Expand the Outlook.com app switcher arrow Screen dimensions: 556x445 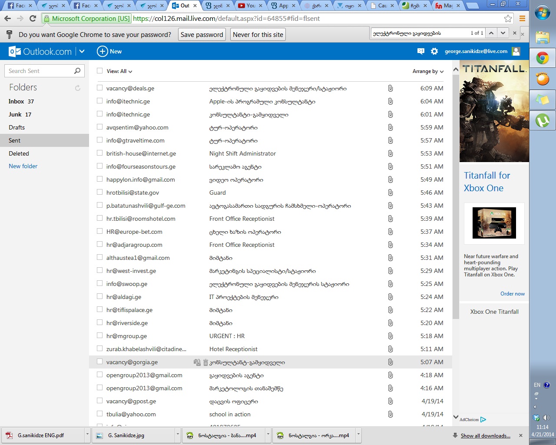pos(82,51)
